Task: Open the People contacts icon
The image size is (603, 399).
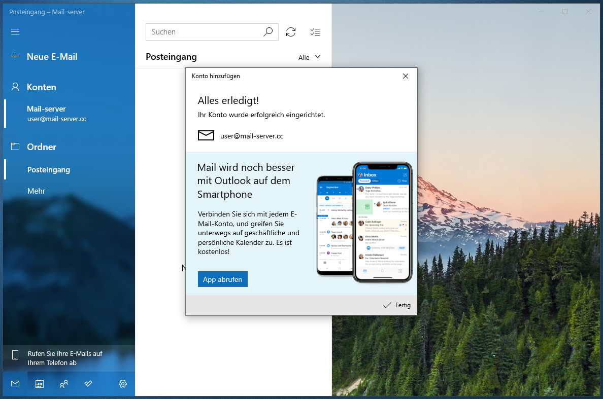Action: pyautogui.click(x=64, y=384)
